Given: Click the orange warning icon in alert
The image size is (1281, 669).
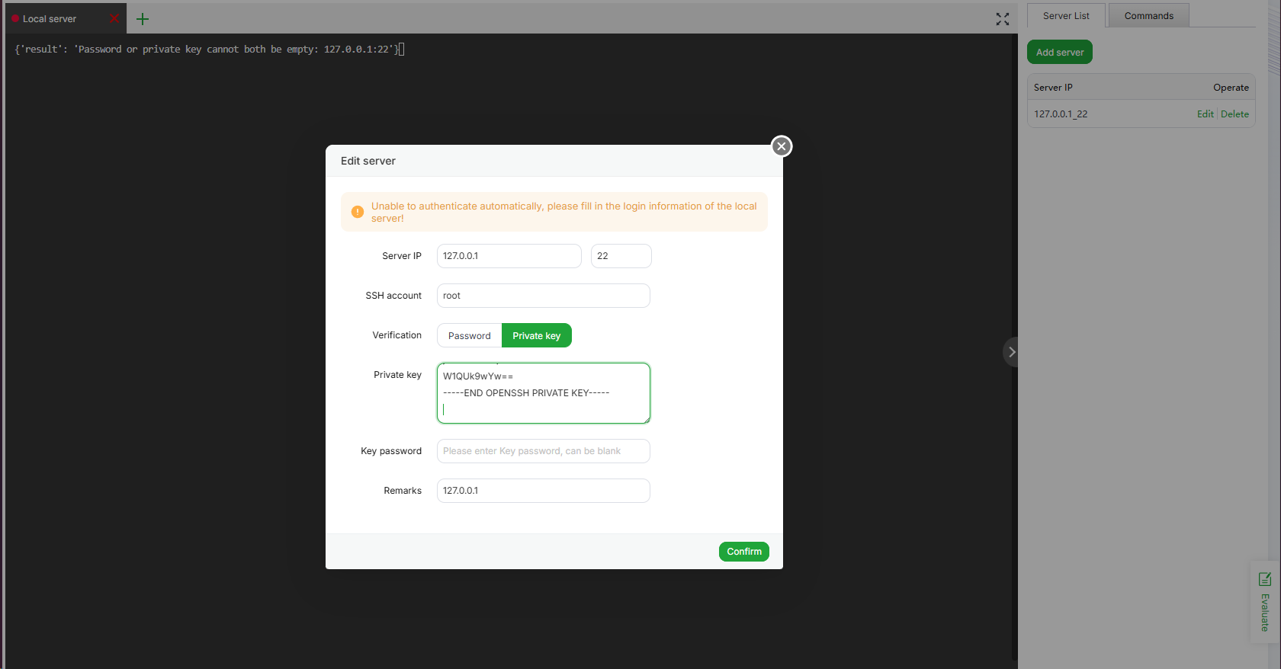Looking at the screenshot, I should coord(358,212).
